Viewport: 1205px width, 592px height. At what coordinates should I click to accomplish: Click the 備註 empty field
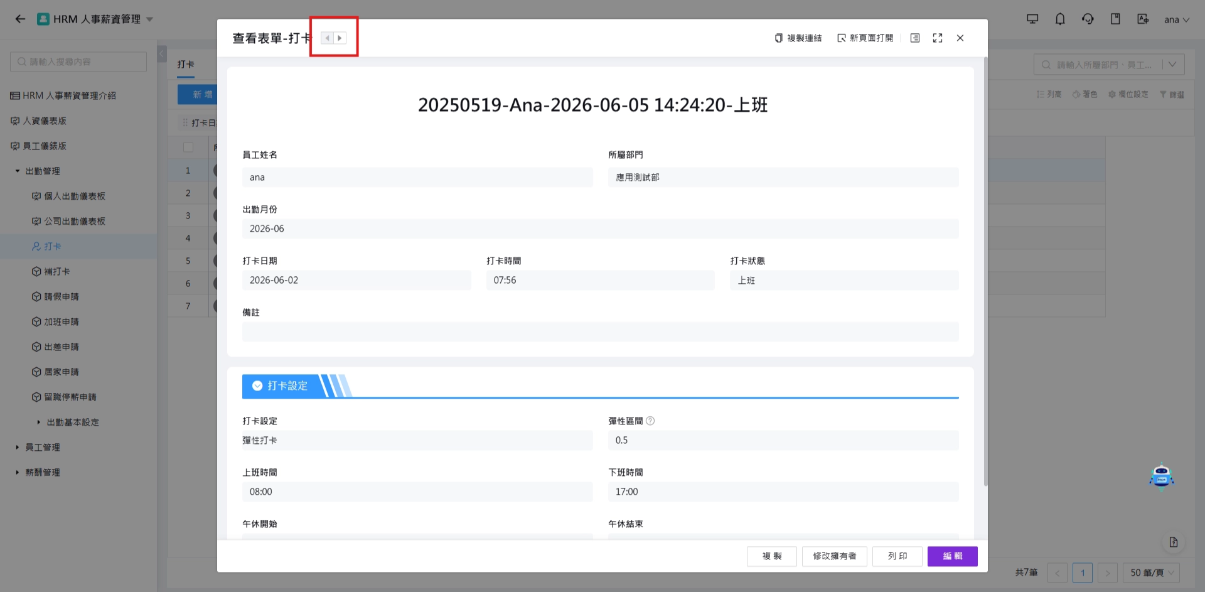[x=600, y=331]
